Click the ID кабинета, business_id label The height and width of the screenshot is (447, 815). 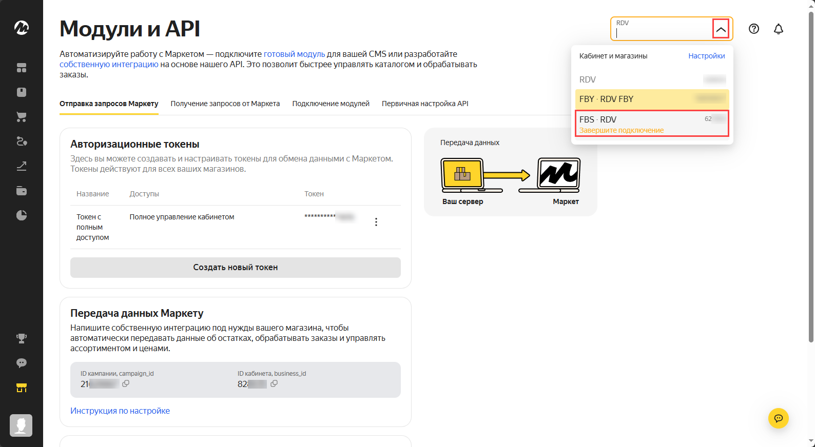(x=272, y=374)
